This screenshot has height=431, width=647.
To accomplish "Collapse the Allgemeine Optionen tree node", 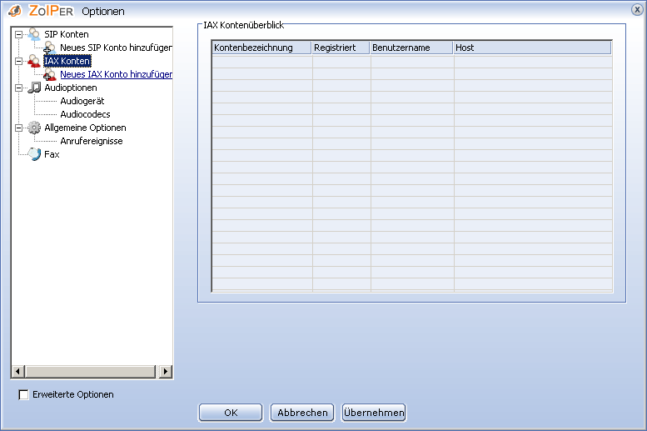I will click(18, 128).
